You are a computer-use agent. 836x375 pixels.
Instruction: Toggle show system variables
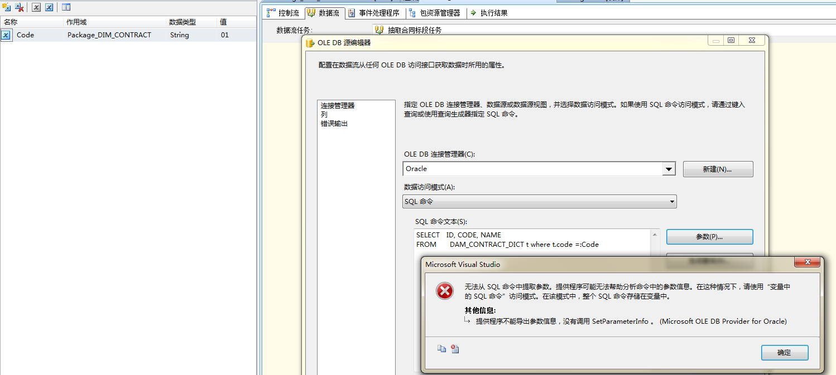point(35,7)
